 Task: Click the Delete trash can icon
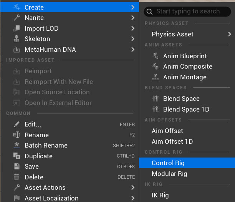tap(17, 177)
